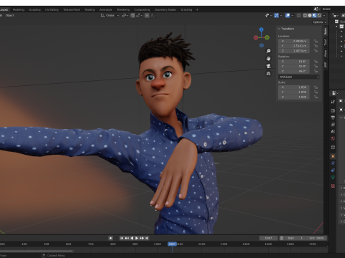Viewport: 345px width, 258px height.
Task: Toggle the camera view icon
Action: tap(269, 66)
